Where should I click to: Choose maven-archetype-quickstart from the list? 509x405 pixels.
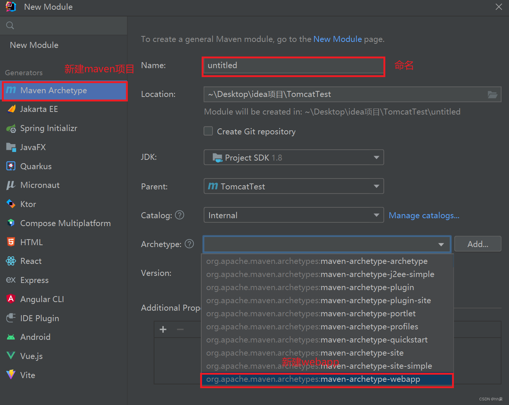click(x=327, y=340)
